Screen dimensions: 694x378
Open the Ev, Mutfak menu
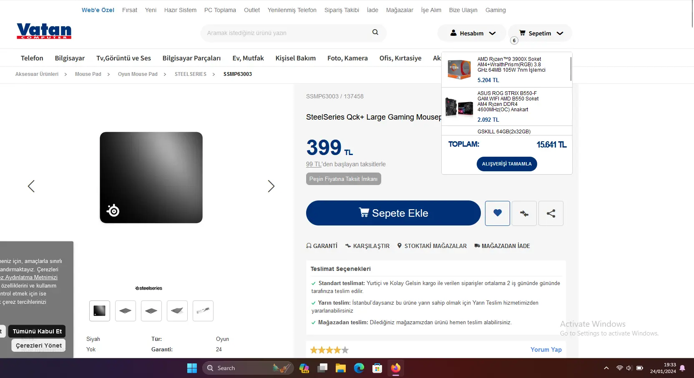[248, 58]
